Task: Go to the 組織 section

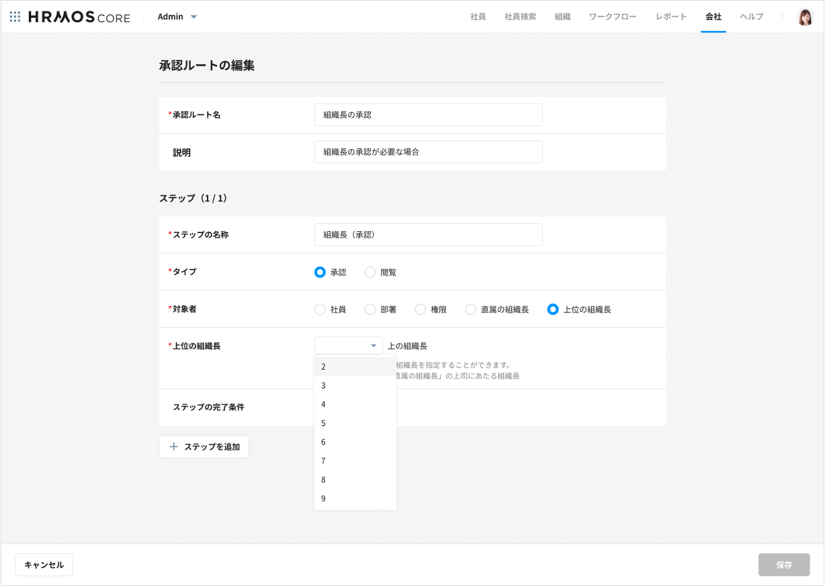Action: (562, 16)
